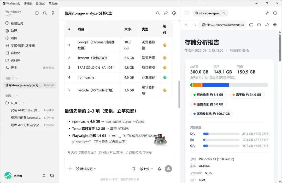
Task: Expand the 空间 (1) section chevron
Action: 17,96
